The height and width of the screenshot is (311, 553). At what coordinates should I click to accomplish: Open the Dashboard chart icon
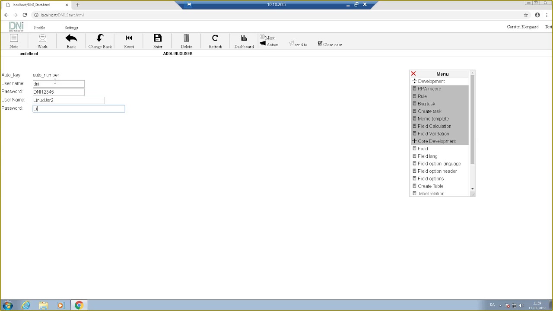(244, 41)
